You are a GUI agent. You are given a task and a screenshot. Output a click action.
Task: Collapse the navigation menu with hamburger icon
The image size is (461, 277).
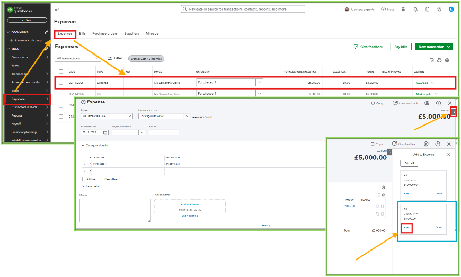point(57,9)
